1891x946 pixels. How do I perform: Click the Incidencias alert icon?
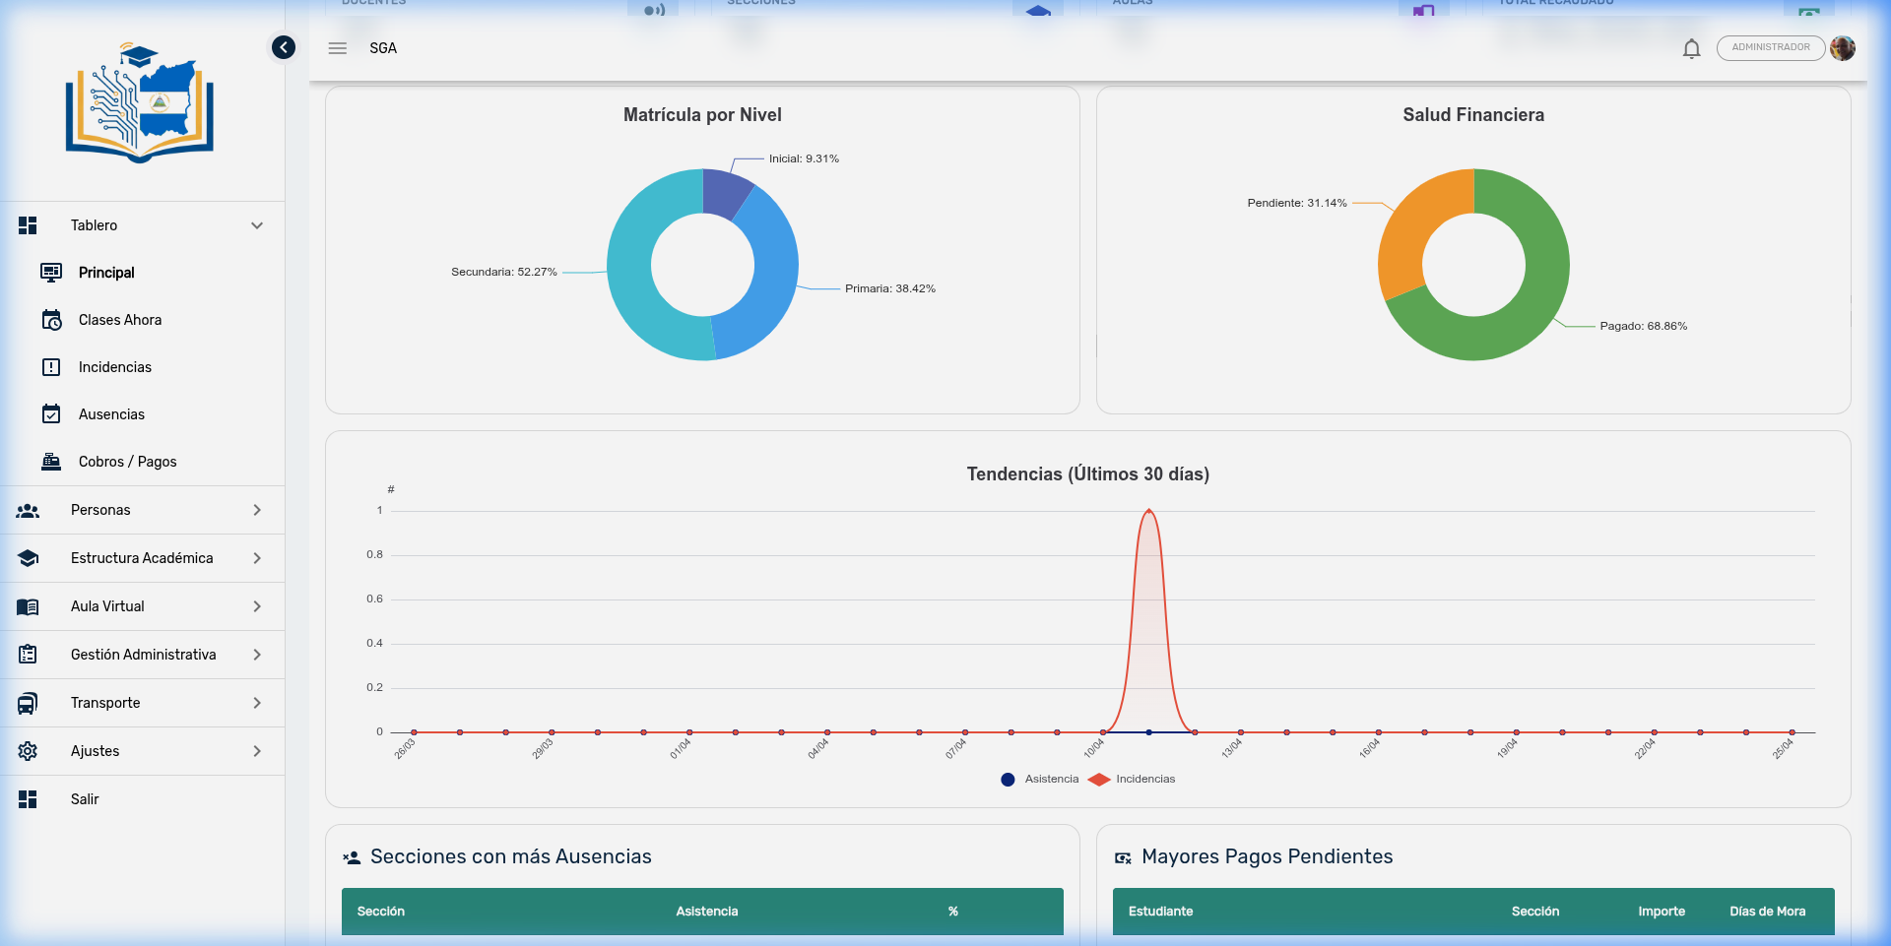tap(51, 367)
